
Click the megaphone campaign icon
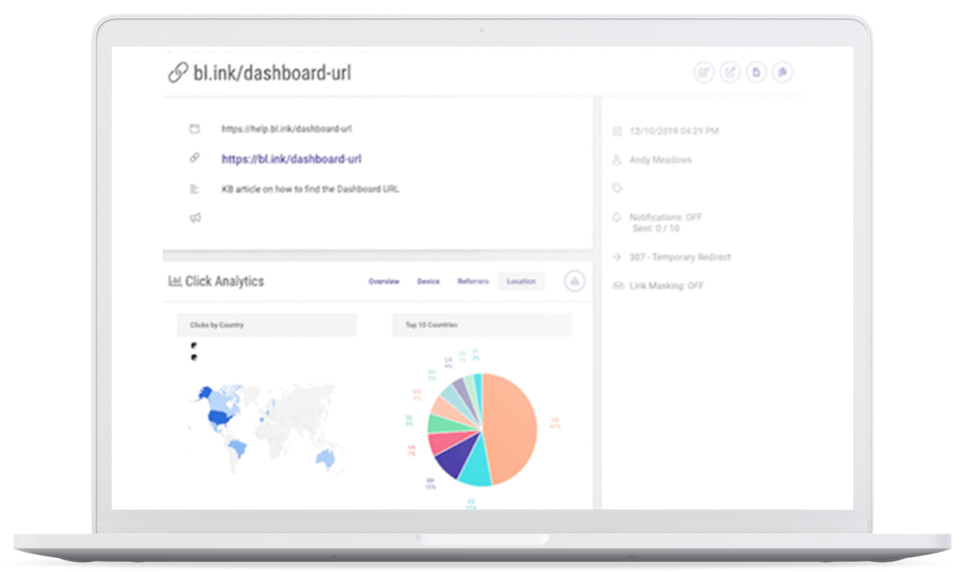pyautogui.click(x=195, y=218)
